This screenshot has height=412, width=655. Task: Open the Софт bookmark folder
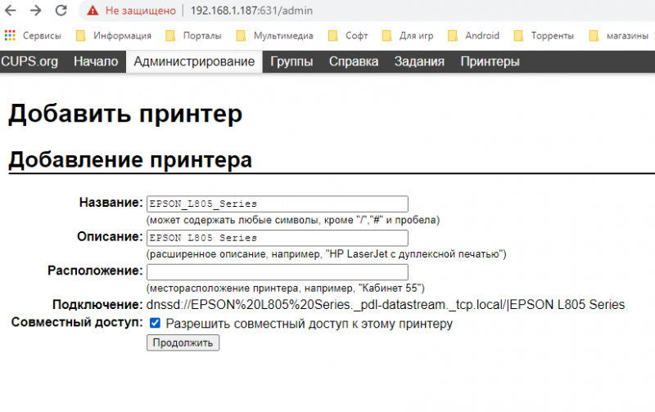[348, 36]
